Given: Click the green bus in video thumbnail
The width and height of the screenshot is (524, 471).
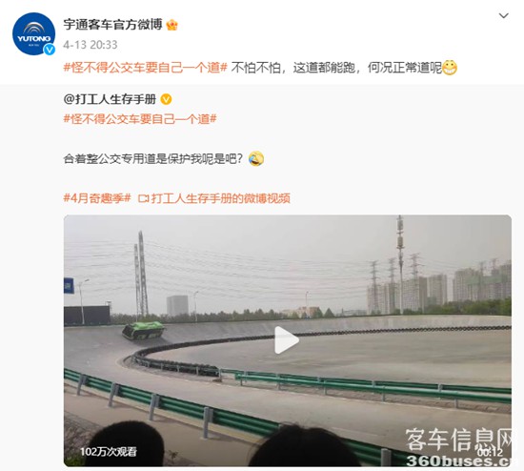Looking at the screenshot, I should tap(143, 330).
